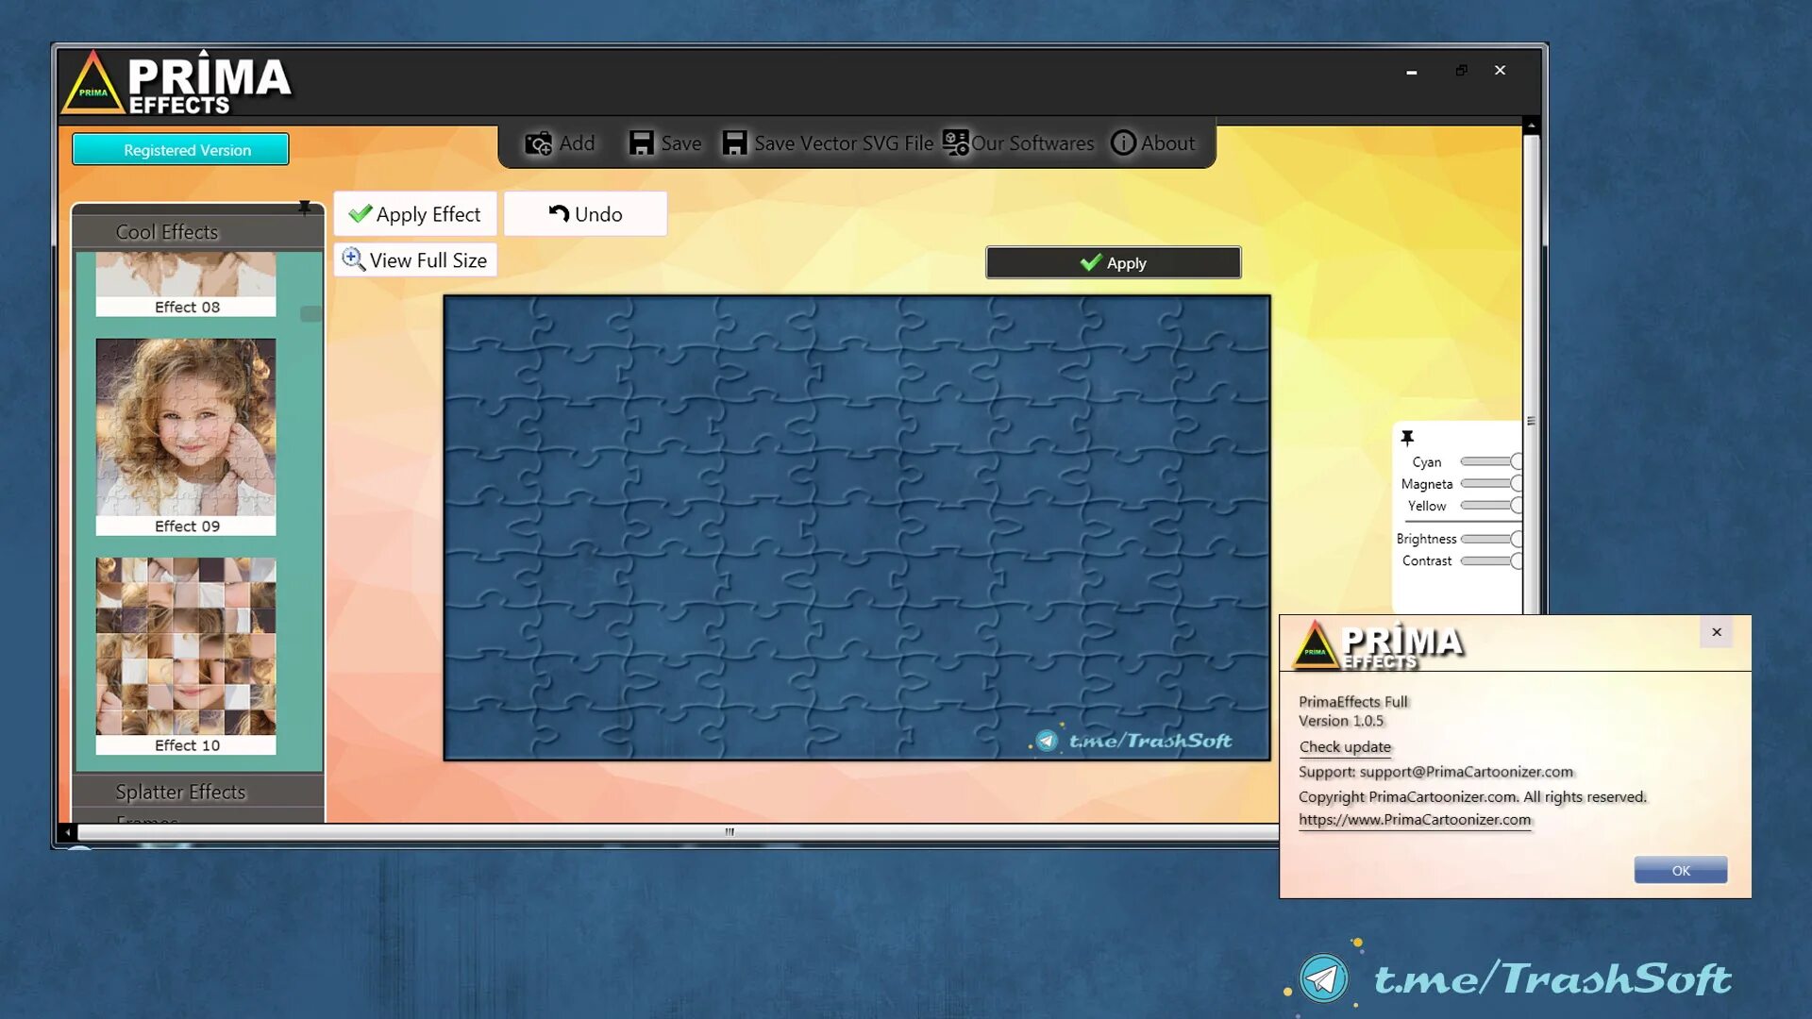Click the Undo button
Viewport: 1812px width, 1019px height.
click(x=585, y=214)
